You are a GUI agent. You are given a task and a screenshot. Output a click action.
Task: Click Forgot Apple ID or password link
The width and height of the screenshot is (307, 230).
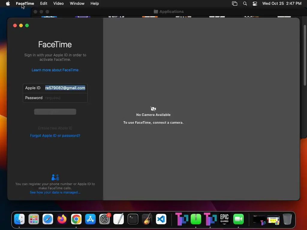click(55, 136)
